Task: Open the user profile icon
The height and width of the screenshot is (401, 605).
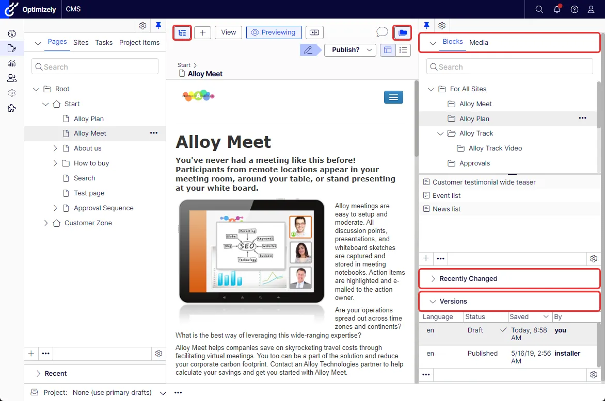Action: (x=591, y=9)
